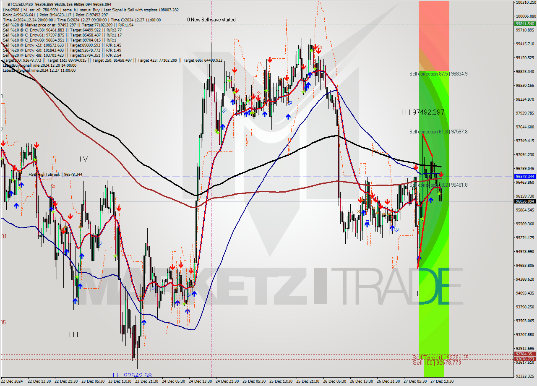Click 'Sell %10 @ C_Entry61: 97597.875' row
This screenshot has height=386, width=537.
tap(62, 35)
